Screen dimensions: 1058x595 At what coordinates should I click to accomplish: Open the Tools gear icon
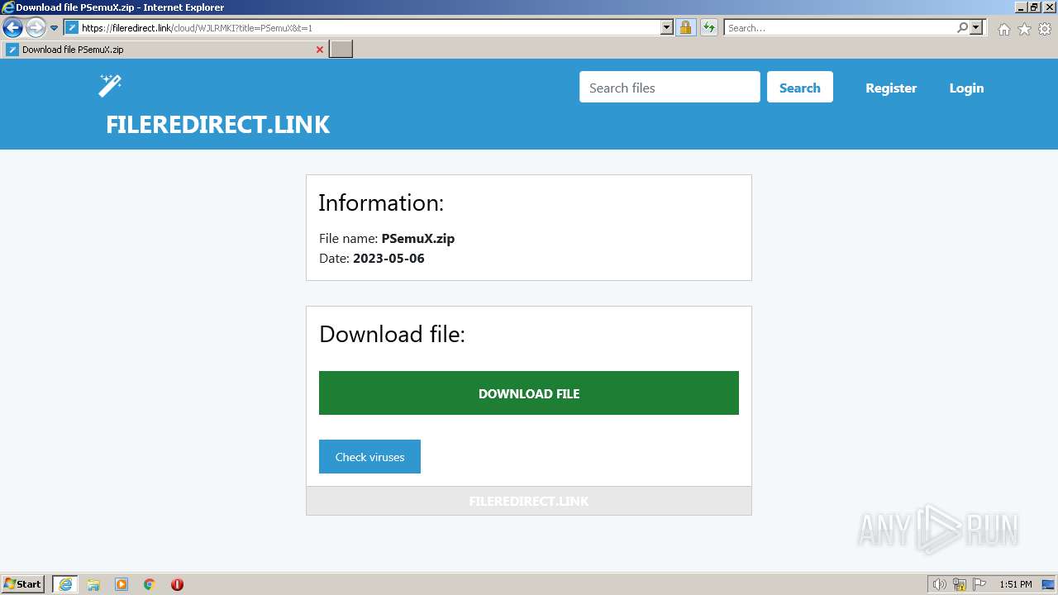point(1045,29)
